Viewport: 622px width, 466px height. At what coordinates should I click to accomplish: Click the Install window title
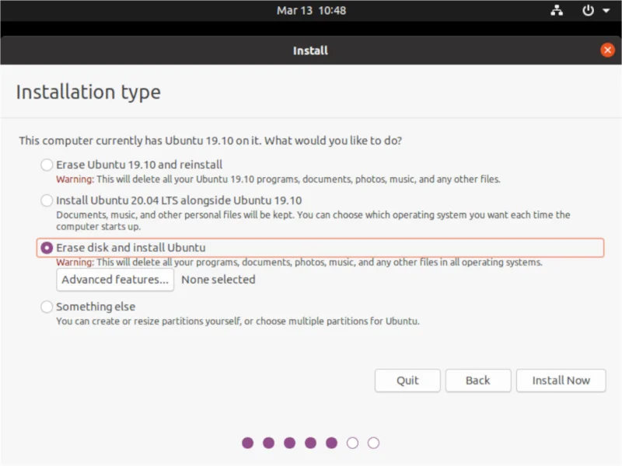[310, 50]
